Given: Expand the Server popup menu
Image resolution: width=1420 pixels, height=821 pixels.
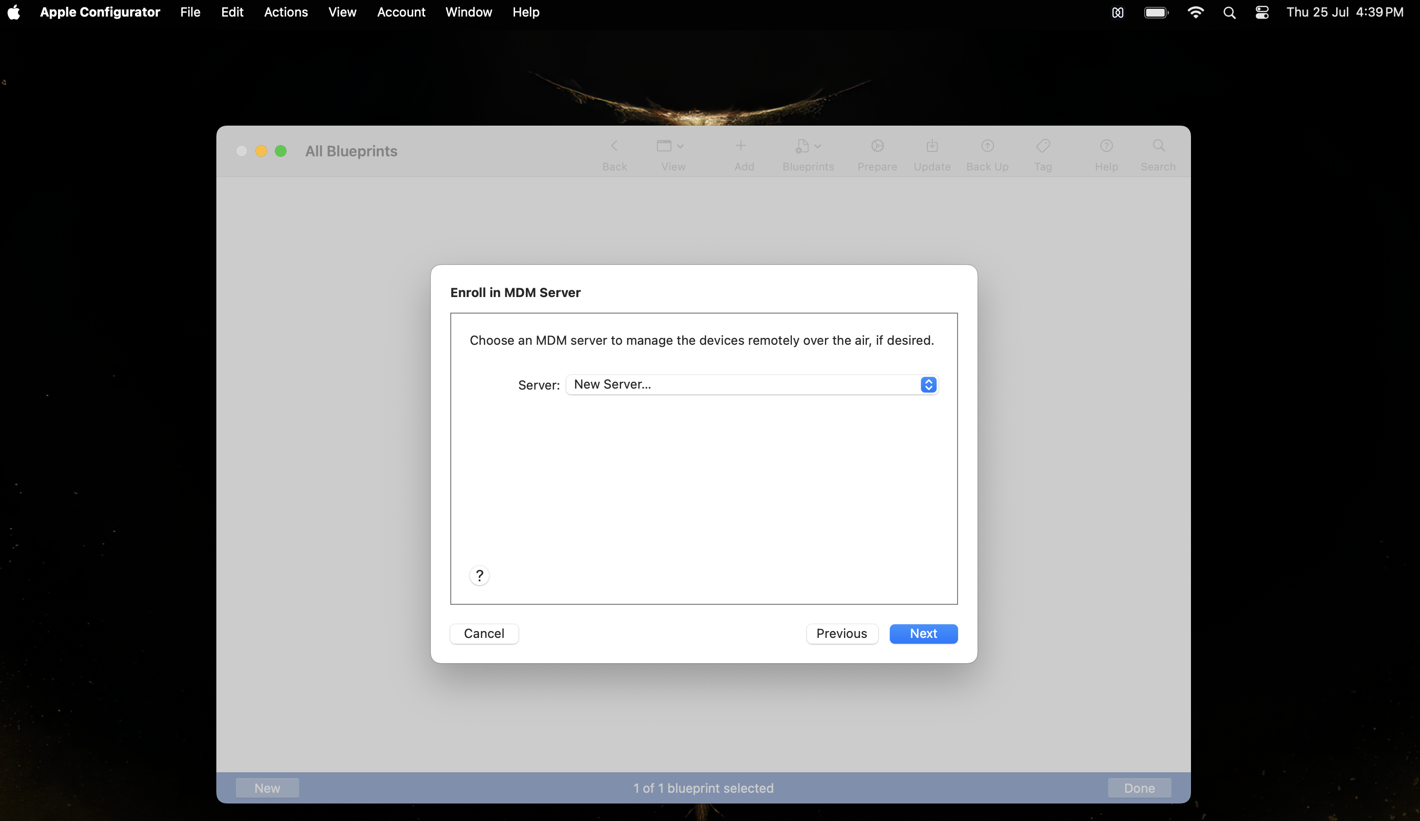Looking at the screenshot, I should 752,385.
